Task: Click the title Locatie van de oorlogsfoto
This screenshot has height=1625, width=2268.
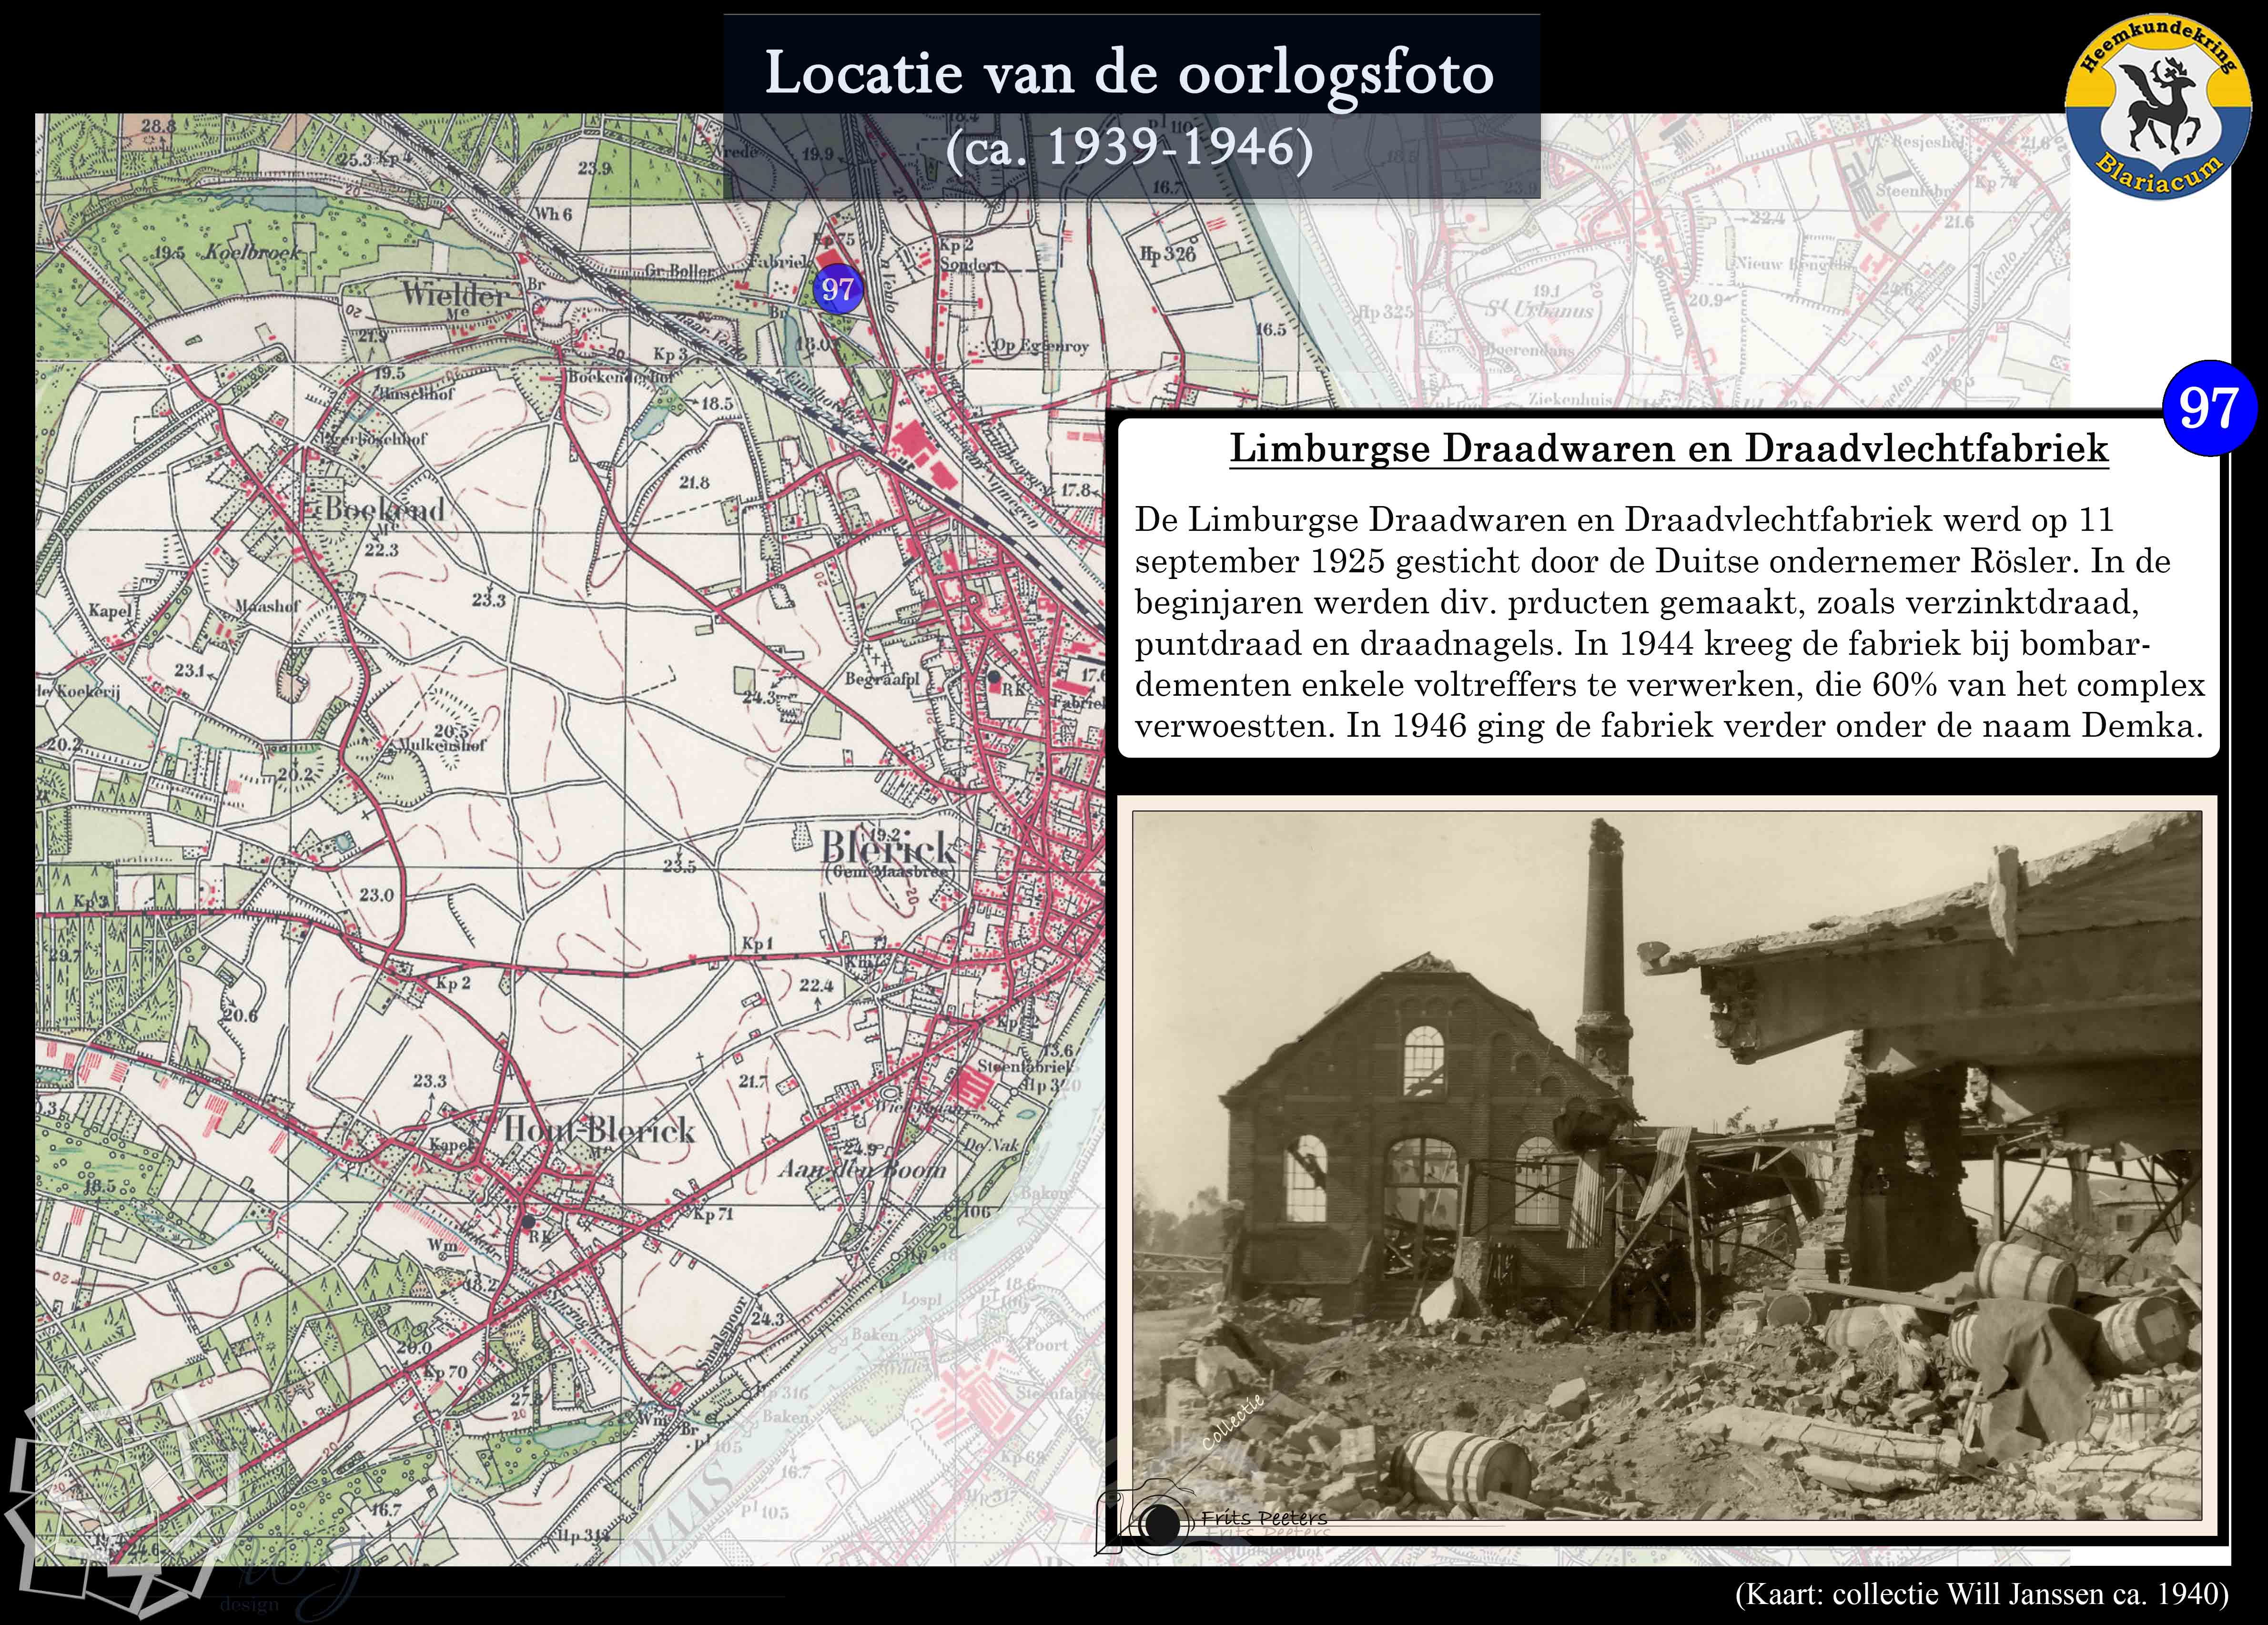Action: point(1130,73)
